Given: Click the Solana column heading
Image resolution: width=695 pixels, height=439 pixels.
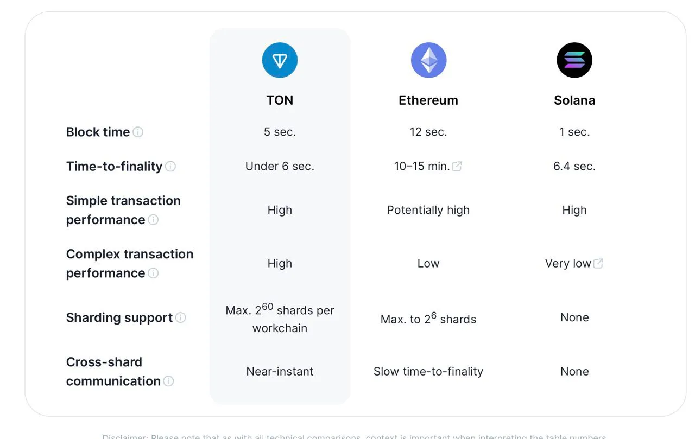Looking at the screenshot, I should [574, 100].
